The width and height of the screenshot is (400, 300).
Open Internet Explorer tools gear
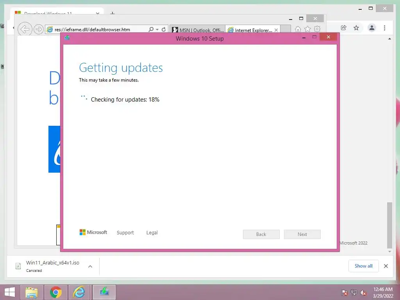[x=317, y=29]
